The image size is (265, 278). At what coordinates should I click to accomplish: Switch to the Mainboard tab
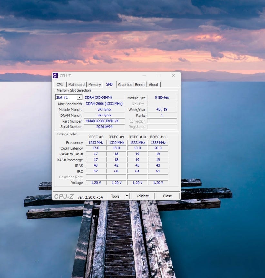[x=76, y=85]
